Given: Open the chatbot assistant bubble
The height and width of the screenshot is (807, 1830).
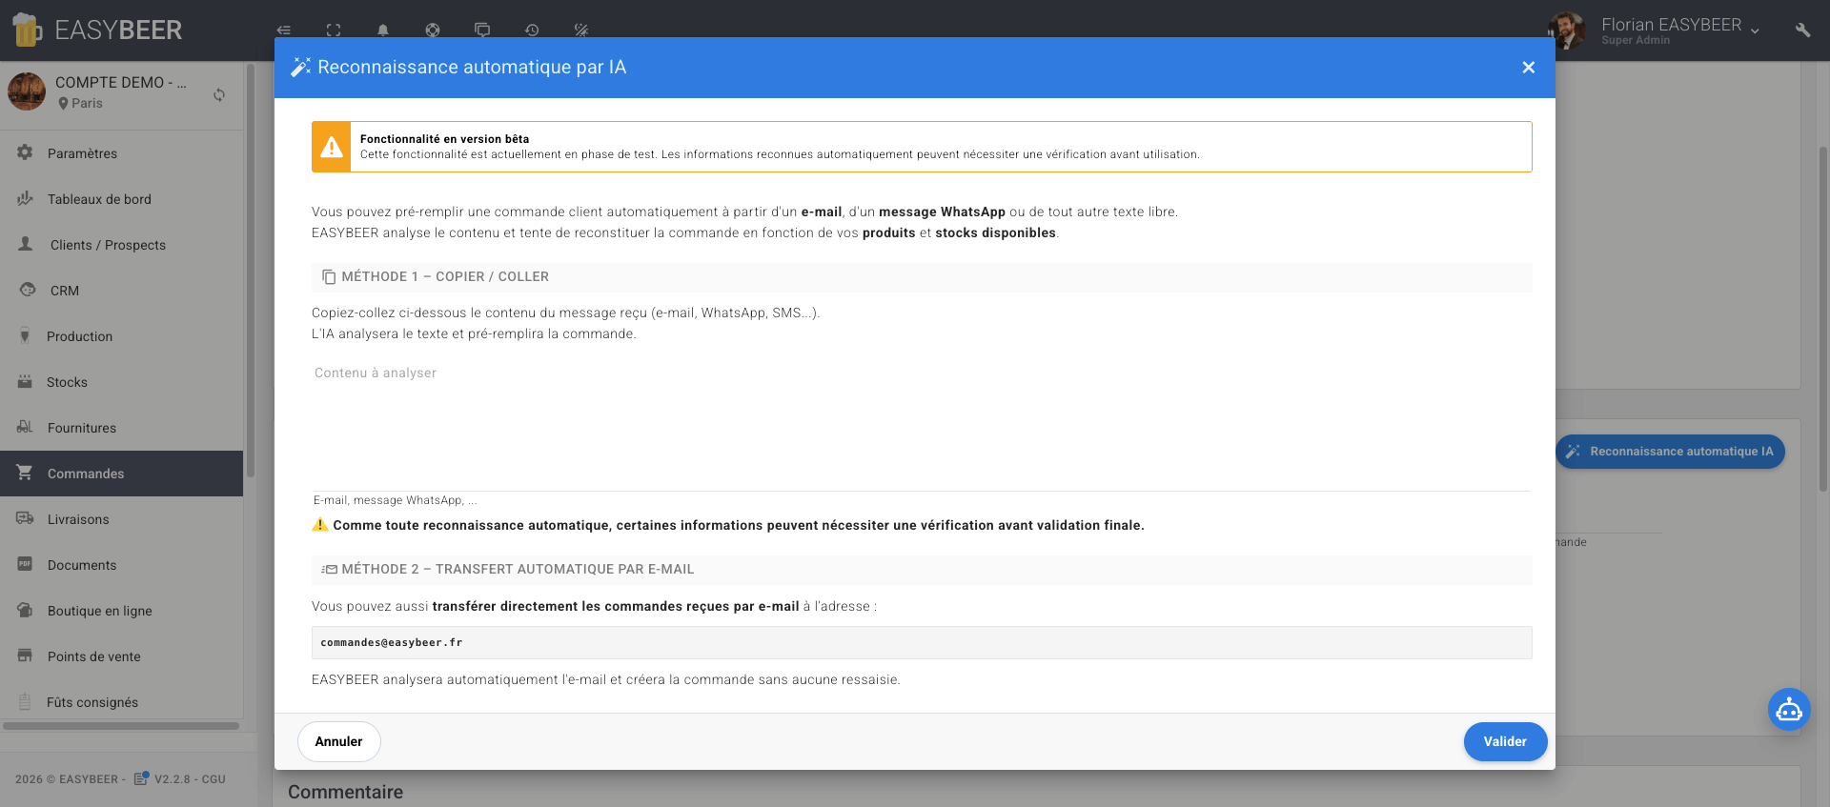Looking at the screenshot, I should click(x=1788, y=710).
